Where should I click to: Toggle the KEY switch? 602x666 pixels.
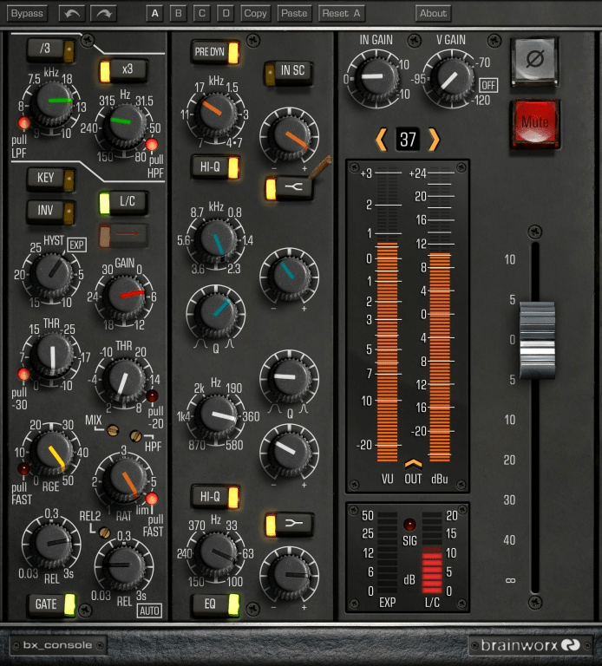click(51, 179)
